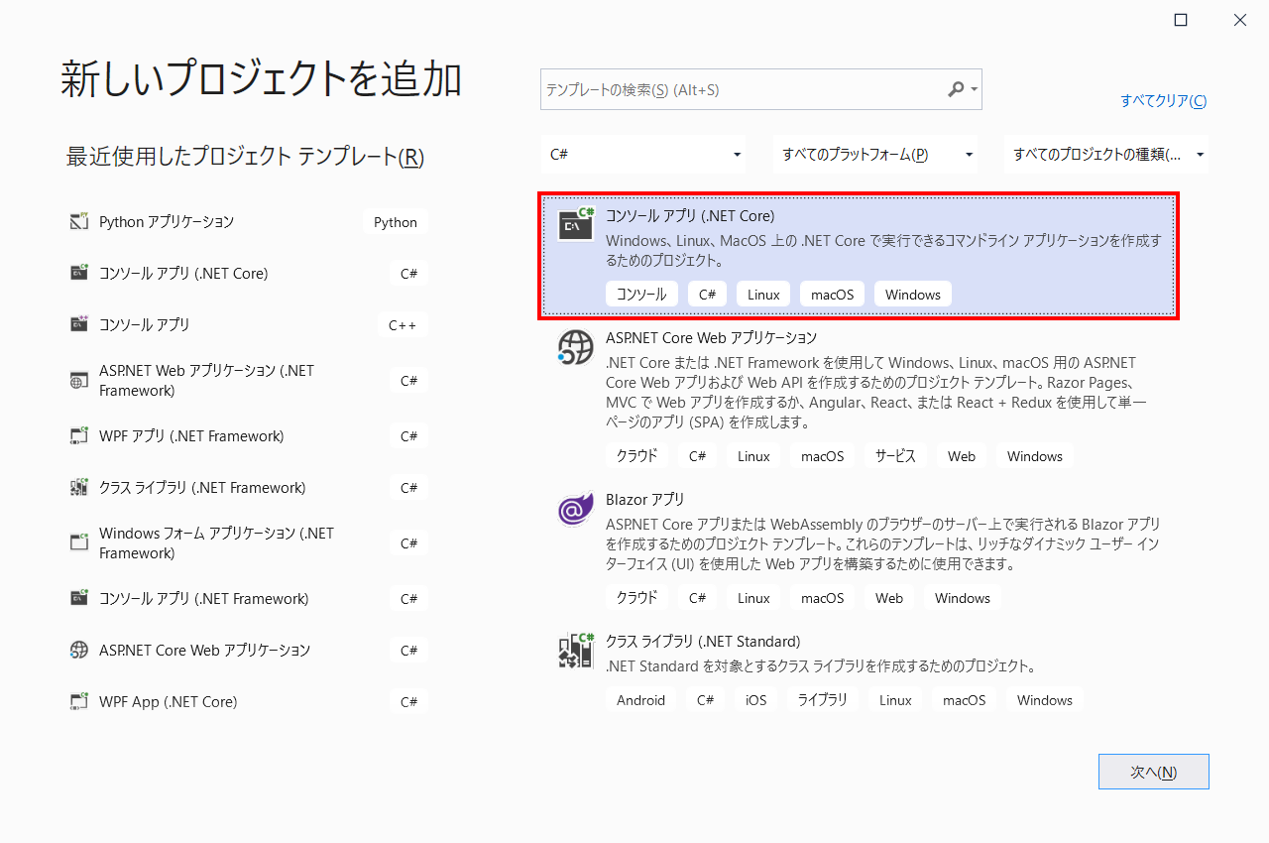This screenshot has width=1269, height=843.
Task: Click the Web tag on ASP.NET Core template
Action: coord(962,456)
